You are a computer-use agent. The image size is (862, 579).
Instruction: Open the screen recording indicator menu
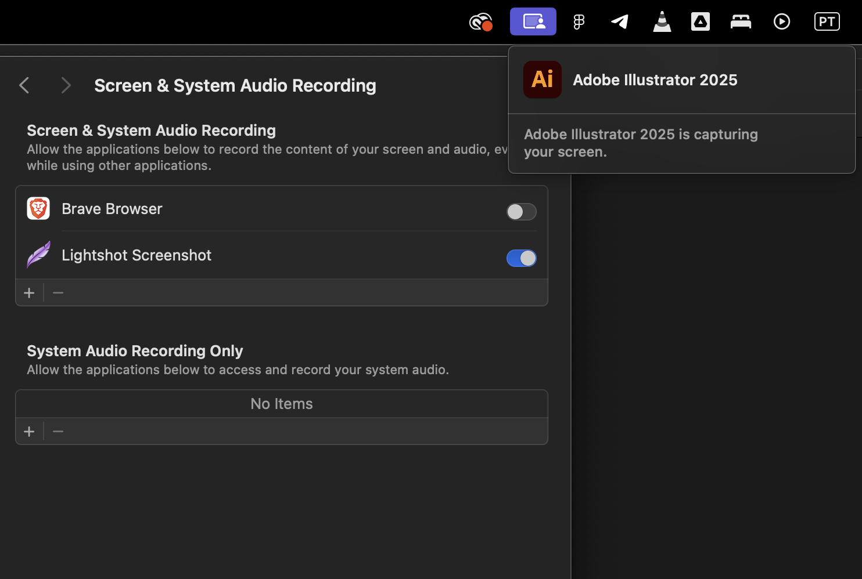tap(533, 22)
